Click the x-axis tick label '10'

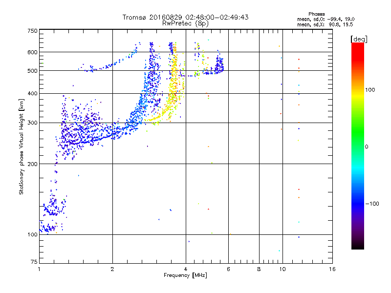point(282,269)
